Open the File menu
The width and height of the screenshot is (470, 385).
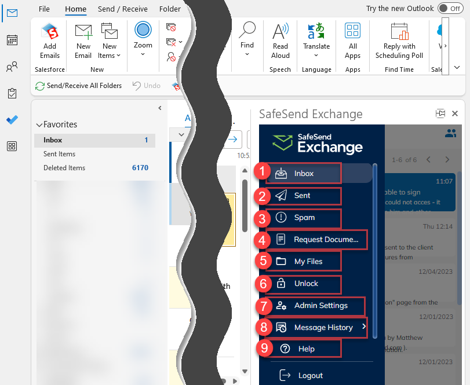44,9
